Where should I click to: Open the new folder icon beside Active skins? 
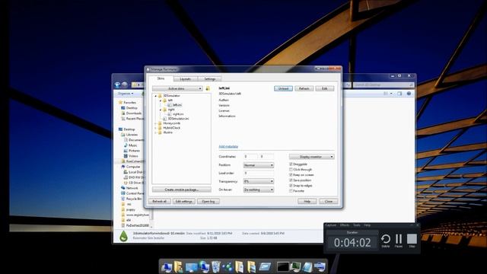click(208, 88)
